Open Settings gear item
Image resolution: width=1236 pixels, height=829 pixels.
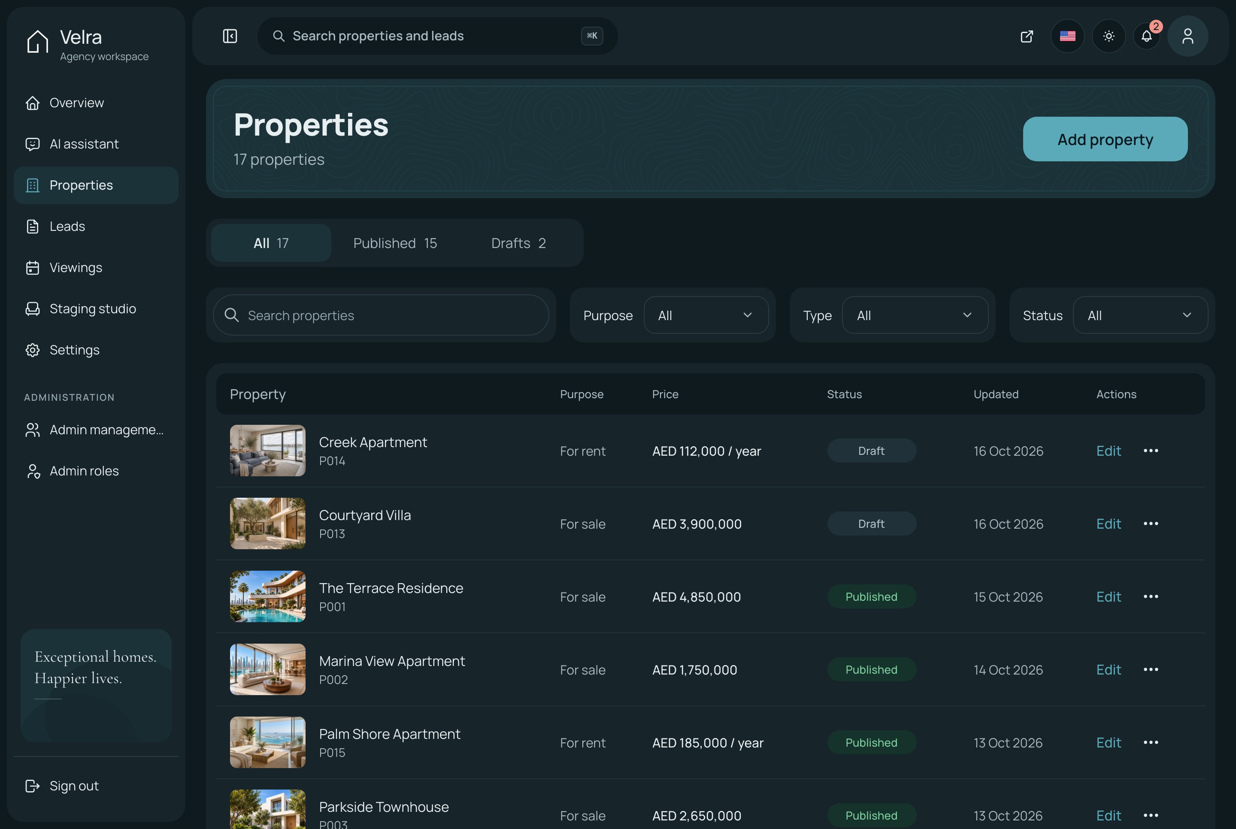[96, 350]
